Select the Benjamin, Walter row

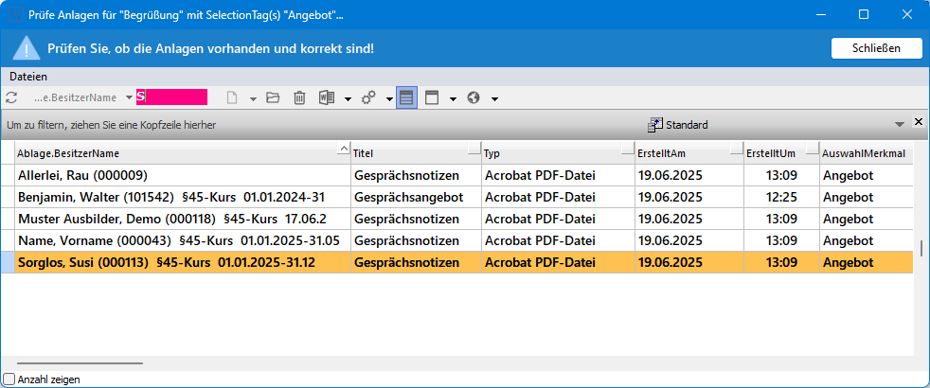point(180,197)
